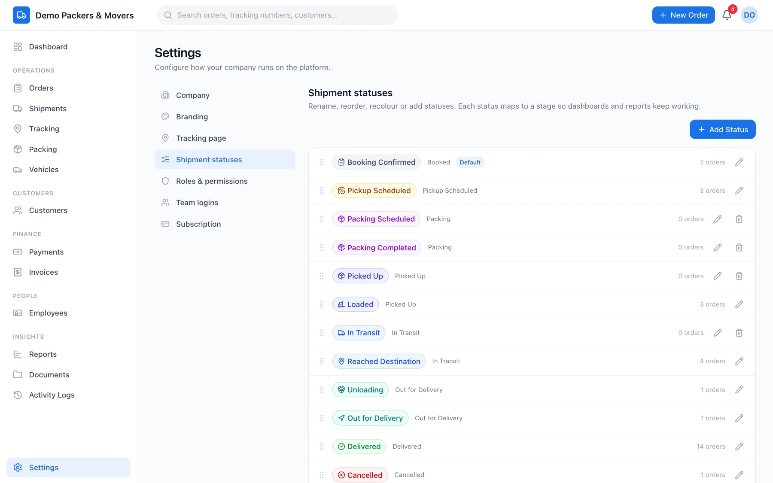Edit the Booking Confirmed status

pos(739,162)
